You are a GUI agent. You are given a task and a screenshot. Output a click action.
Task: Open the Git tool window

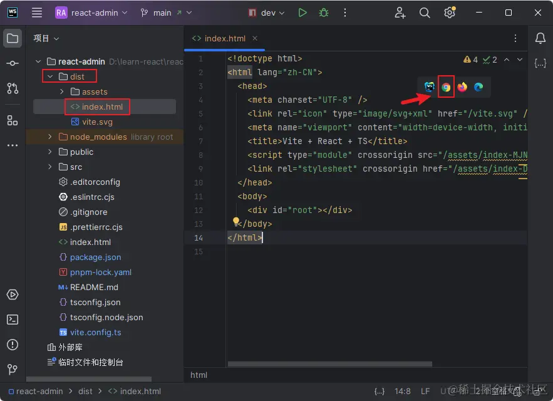[x=13, y=369]
